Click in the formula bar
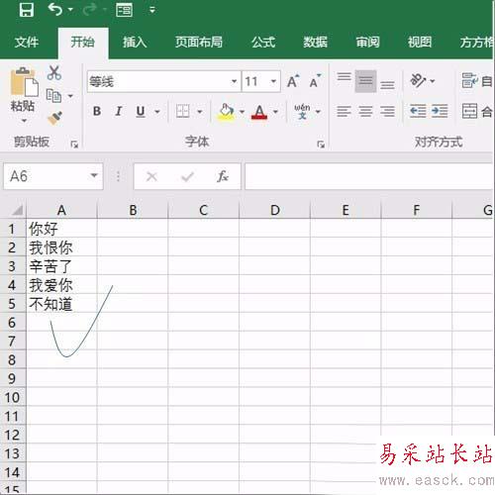 pos(369,176)
